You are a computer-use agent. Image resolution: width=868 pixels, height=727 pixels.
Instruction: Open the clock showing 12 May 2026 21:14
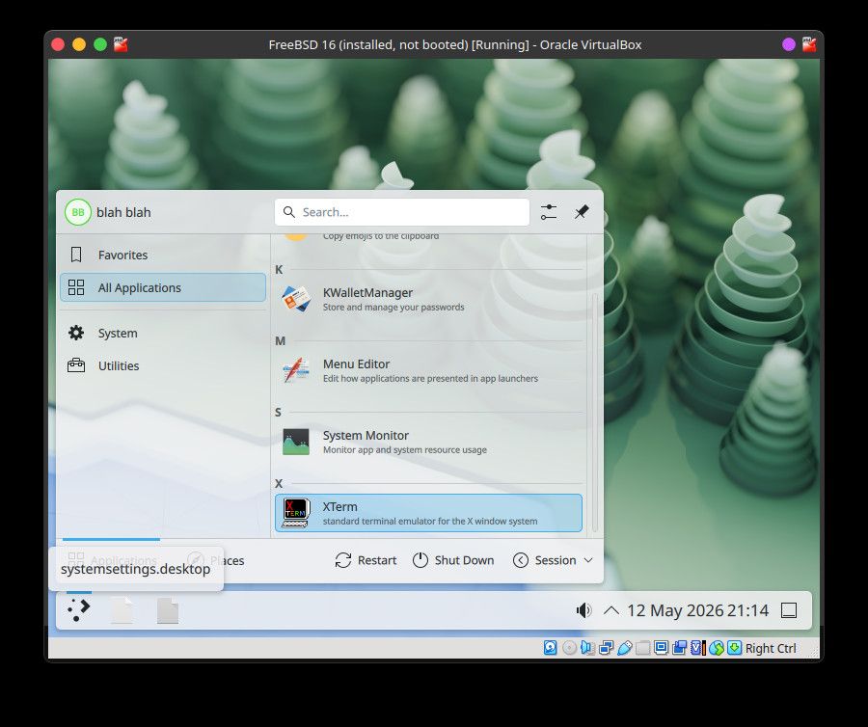tap(697, 610)
